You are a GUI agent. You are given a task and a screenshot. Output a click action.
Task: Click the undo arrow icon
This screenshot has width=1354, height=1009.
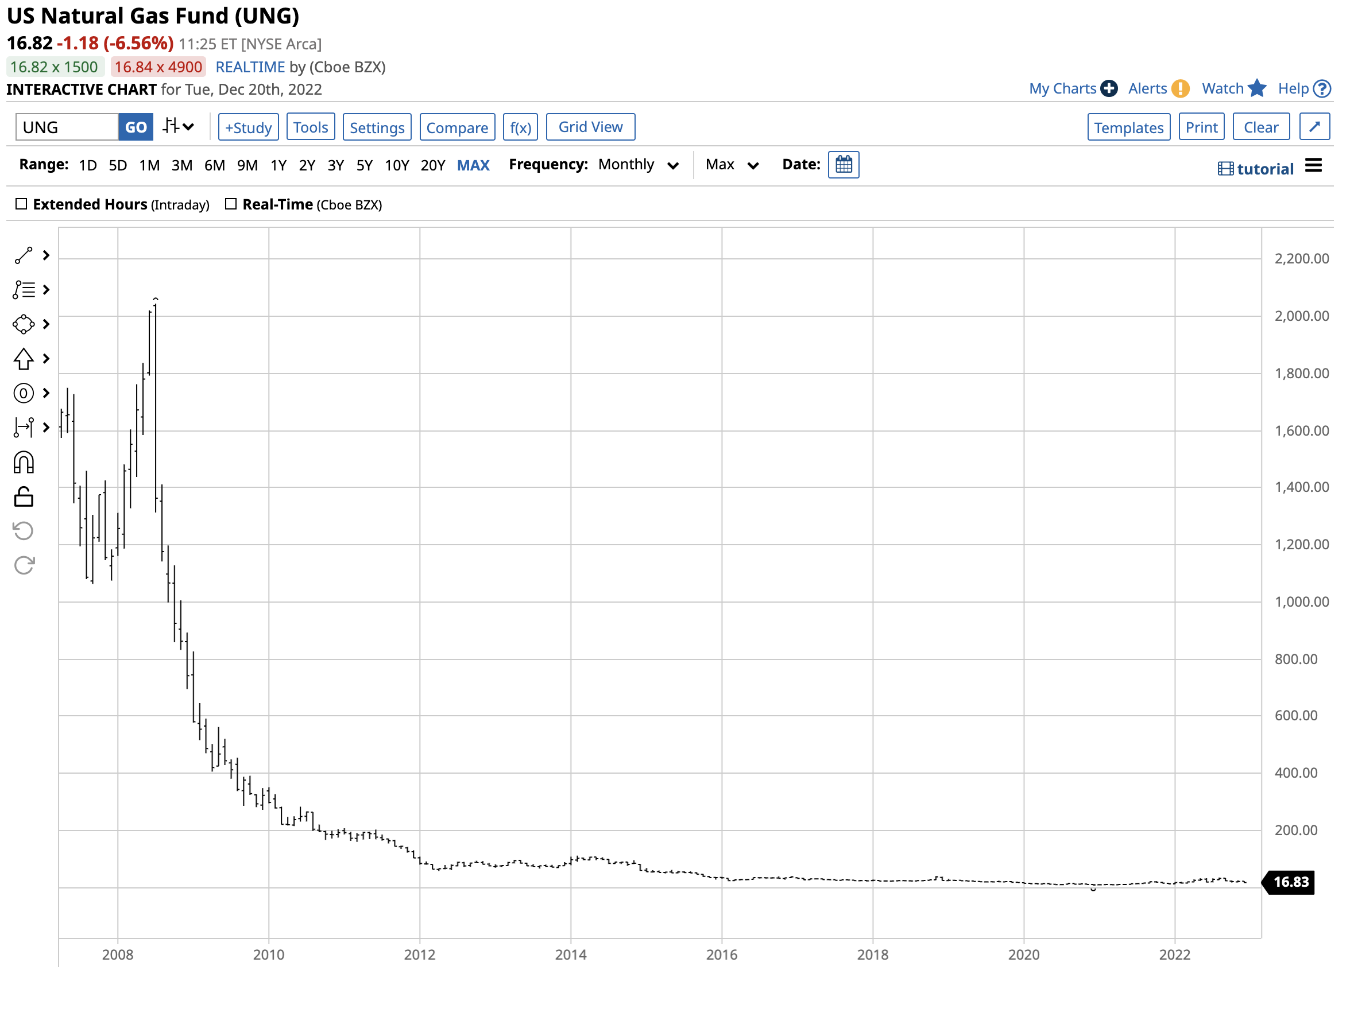click(24, 531)
